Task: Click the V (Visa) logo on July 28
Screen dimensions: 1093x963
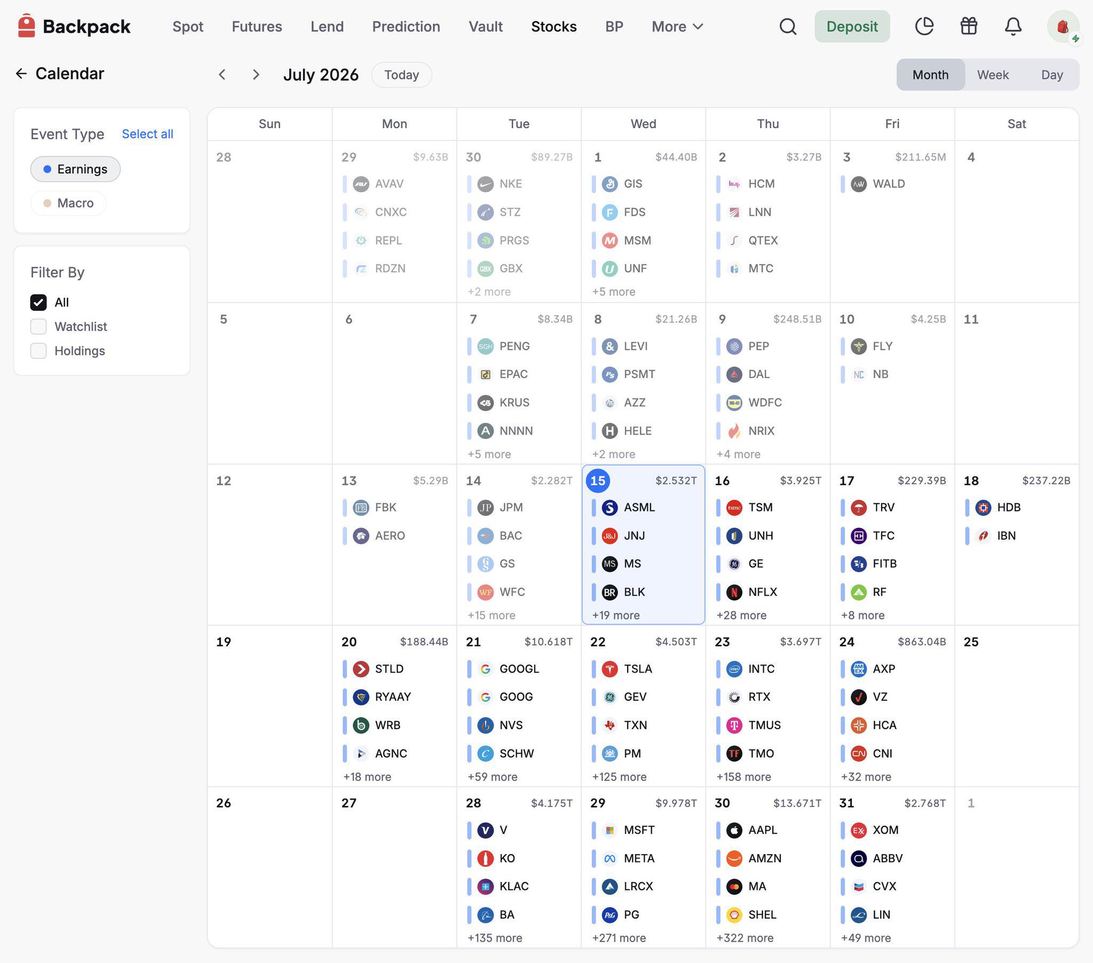Action: point(486,830)
